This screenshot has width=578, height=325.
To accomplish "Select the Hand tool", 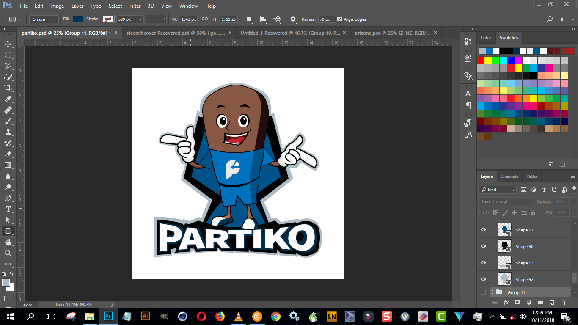I will point(8,242).
